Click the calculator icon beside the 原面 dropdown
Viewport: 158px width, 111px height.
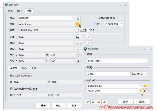[78, 18]
